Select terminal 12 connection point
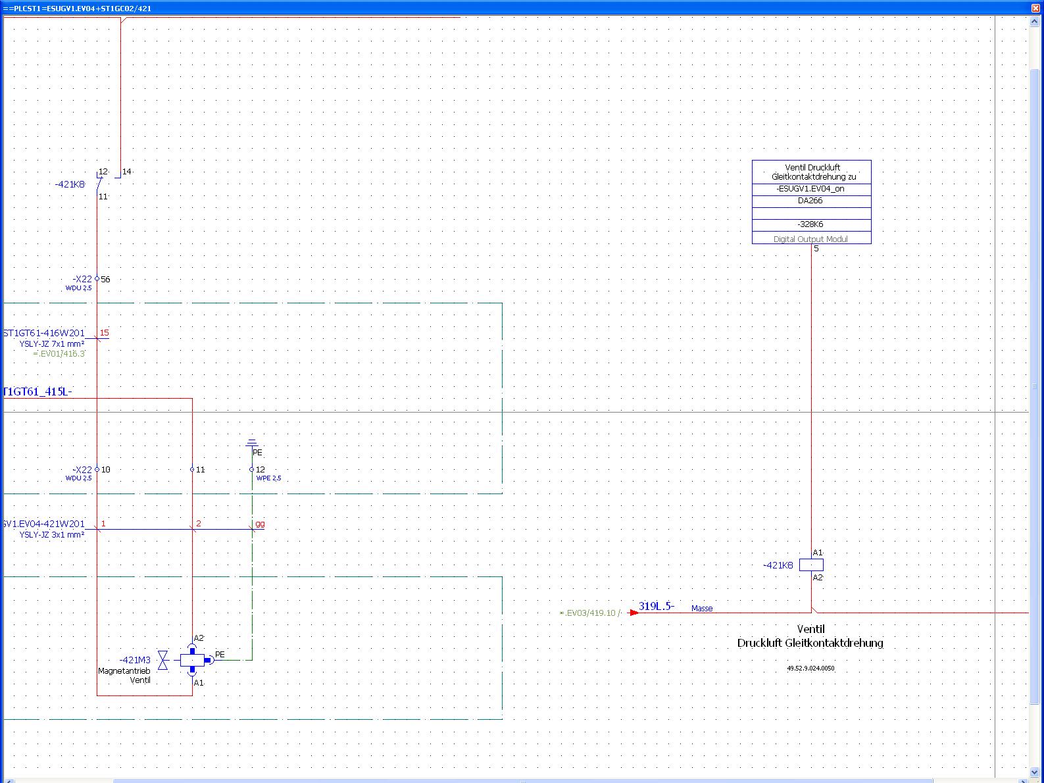The height and width of the screenshot is (783, 1044). point(252,469)
